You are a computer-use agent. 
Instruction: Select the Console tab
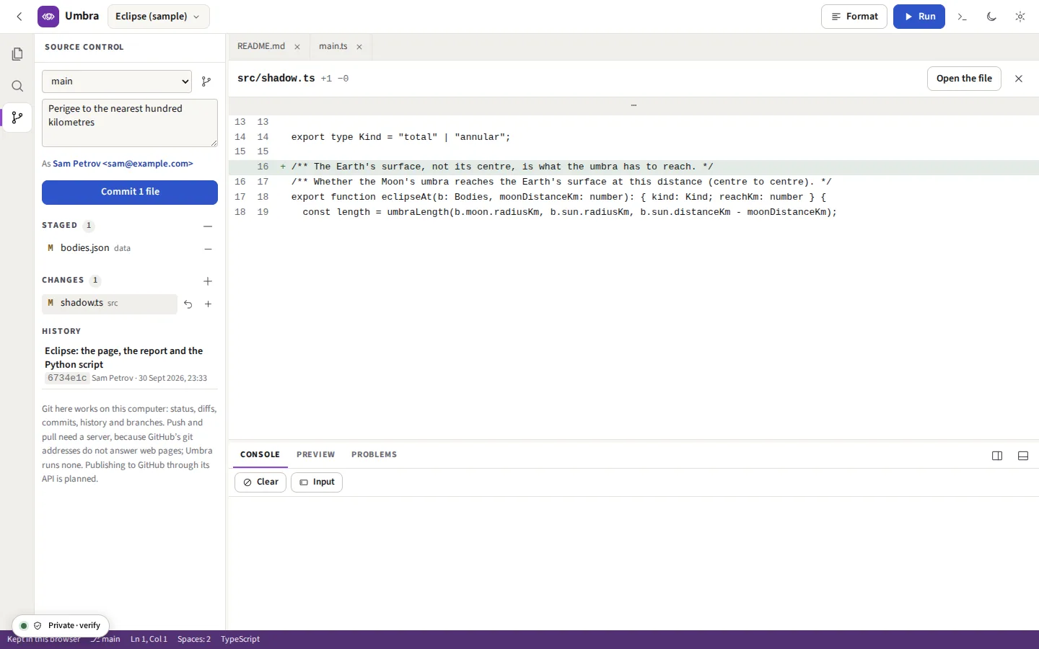[260, 455]
